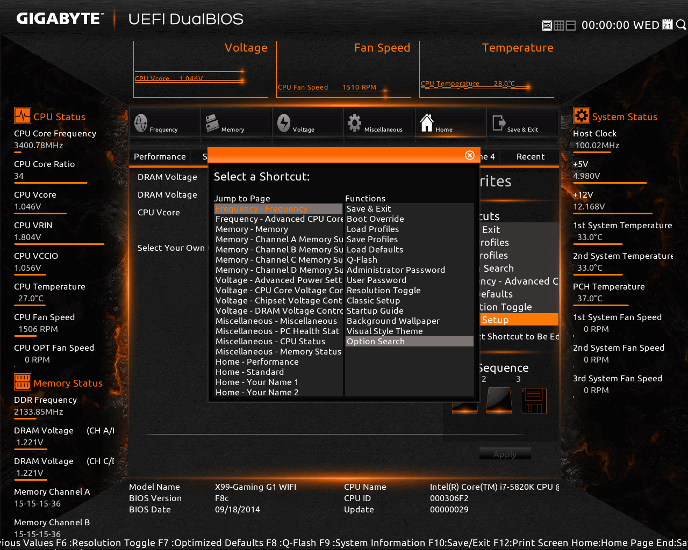The image size is (688, 550).
Task: Choose 'Memory - Channel A Memory' entry
Action: [x=278, y=239]
